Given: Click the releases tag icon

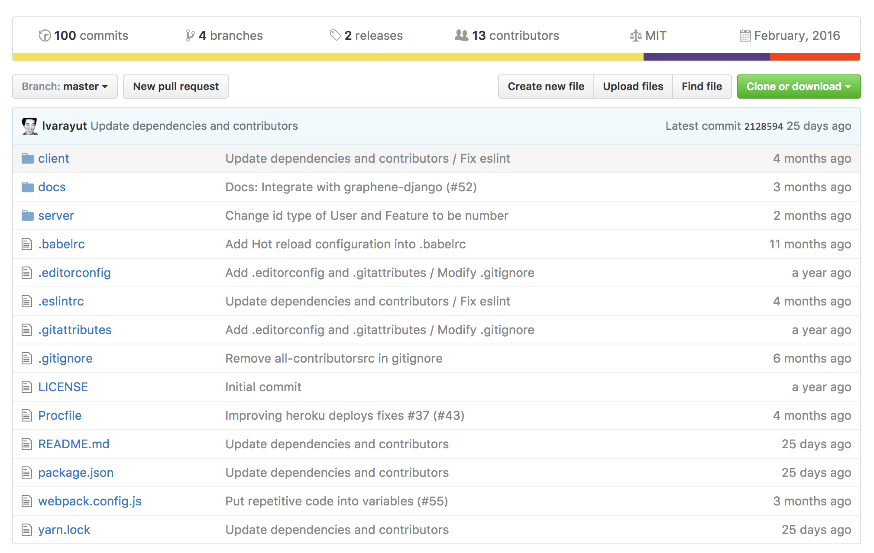Looking at the screenshot, I should tap(335, 35).
